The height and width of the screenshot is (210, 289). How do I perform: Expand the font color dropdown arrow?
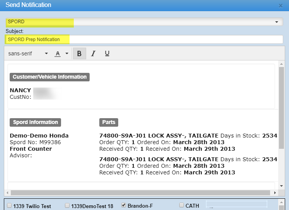click(66, 53)
